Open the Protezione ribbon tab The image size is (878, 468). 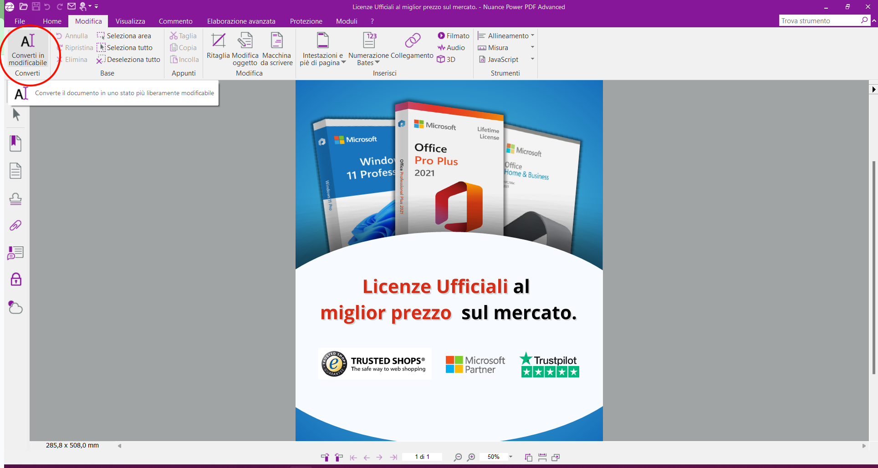306,21
